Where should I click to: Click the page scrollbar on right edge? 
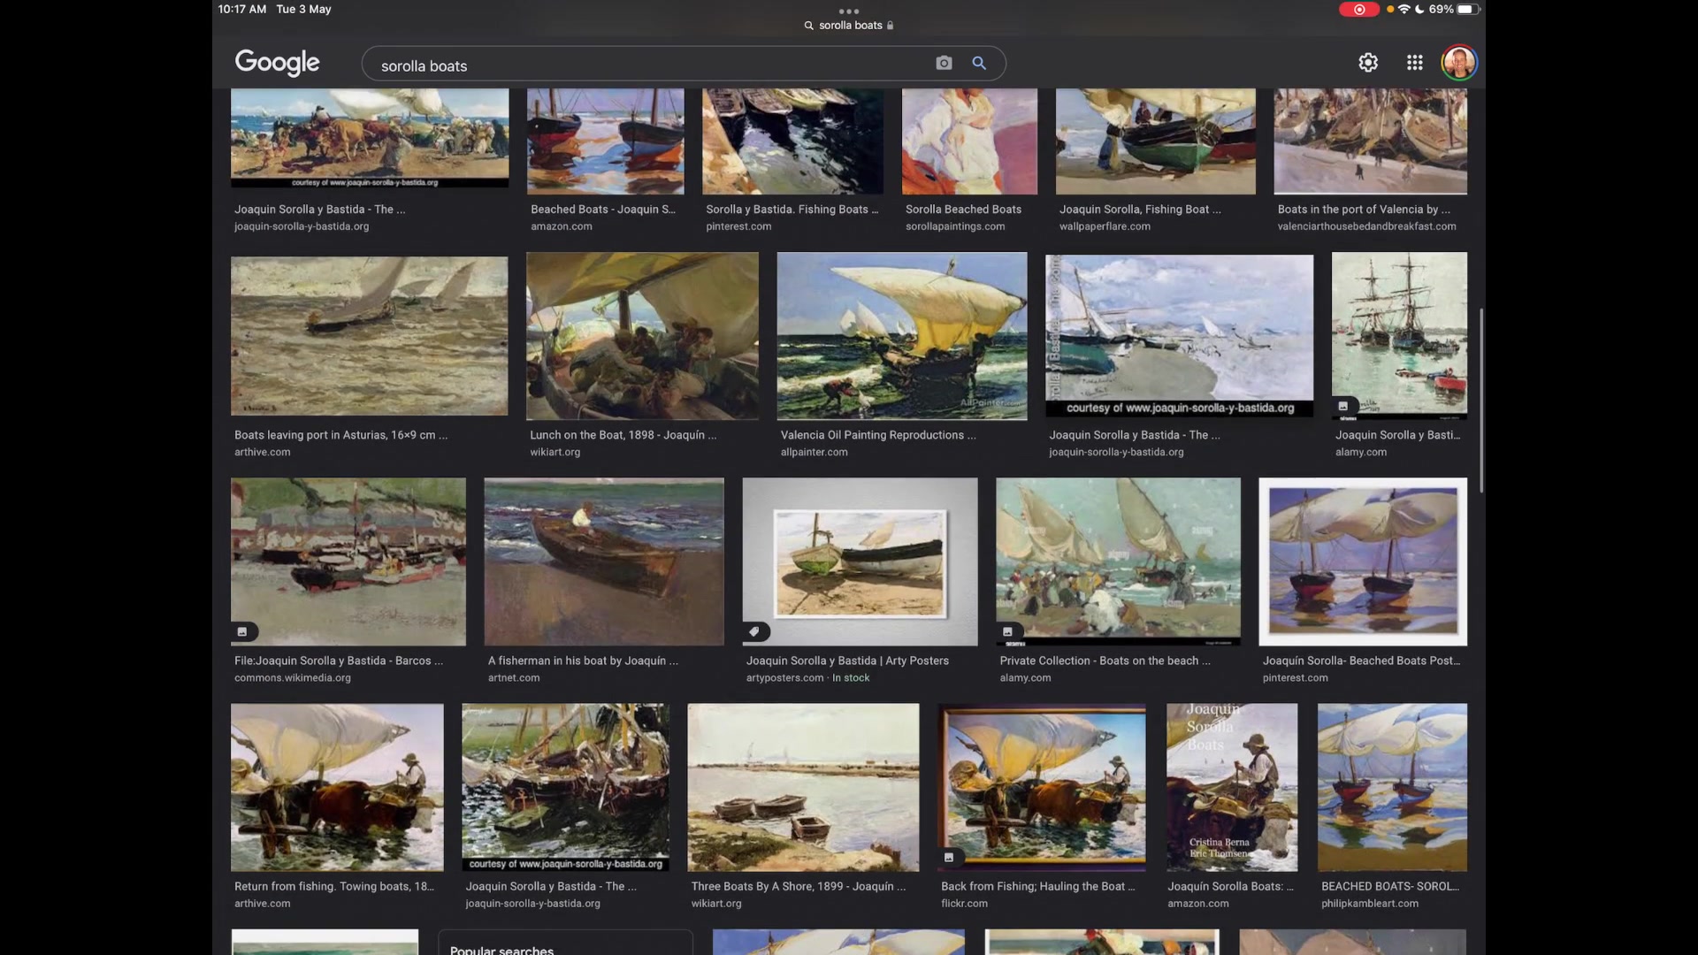[1481, 401]
